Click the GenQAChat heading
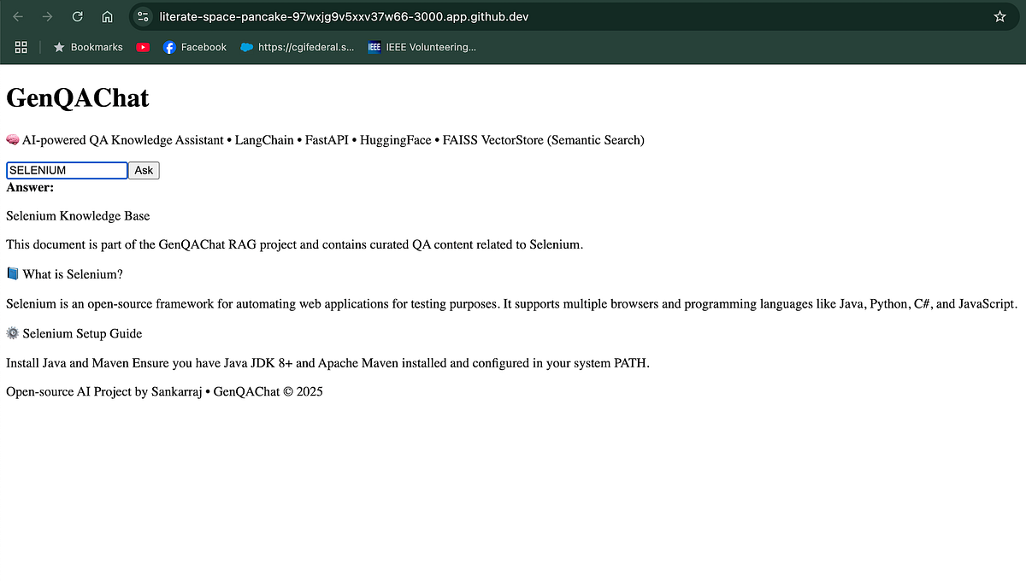The width and height of the screenshot is (1026, 581). 77,97
